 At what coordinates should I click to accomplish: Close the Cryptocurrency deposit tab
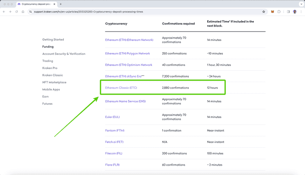tap(54, 4)
